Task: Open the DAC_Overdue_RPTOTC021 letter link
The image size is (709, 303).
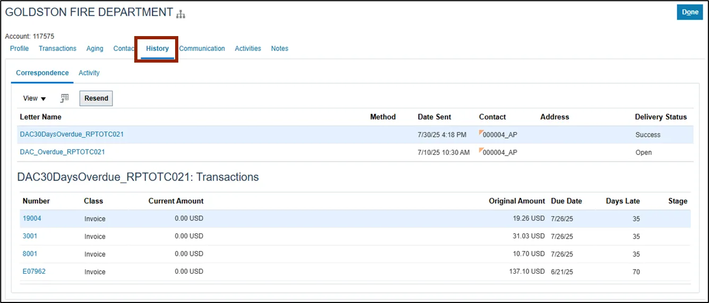Action: pos(63,152)
